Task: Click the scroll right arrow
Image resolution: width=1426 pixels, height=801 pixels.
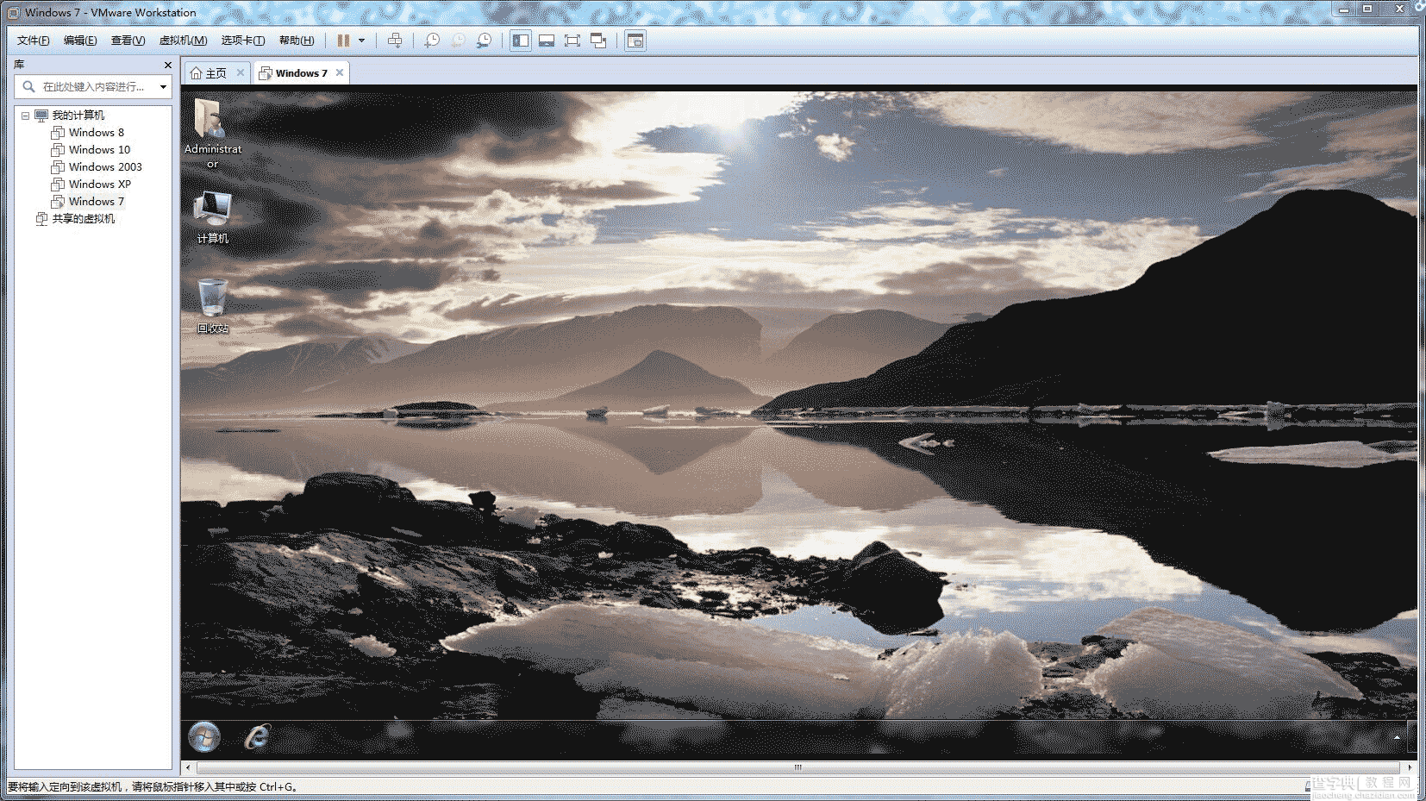Action: pyautogui.click(x=1410, y=767)
